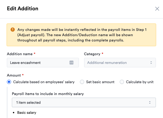Open the 'Additional remuneration' category dropdown
Viewport: 163px width, 118px height.
120,63
